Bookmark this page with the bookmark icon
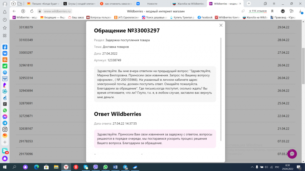The width and height of the screenshot is (305, 171). [272, 11]
